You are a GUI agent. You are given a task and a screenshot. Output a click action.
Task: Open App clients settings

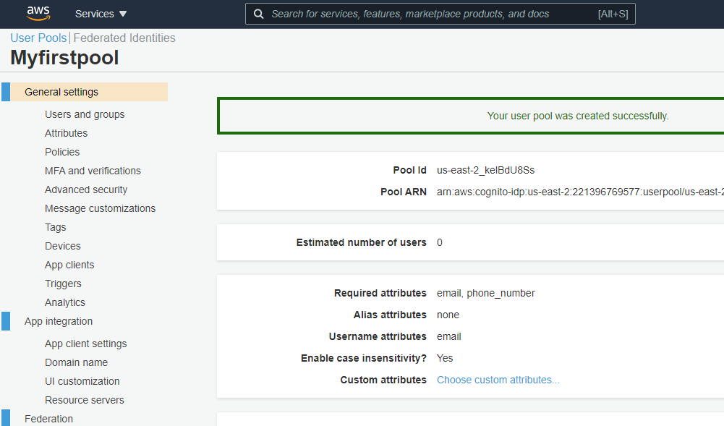tap(69, 265)
